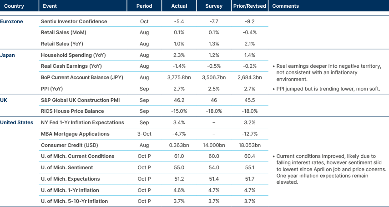The height and width of the screenshot is (207, 389).
Task: Click the United States country label
Action: [x=17, y=122]
